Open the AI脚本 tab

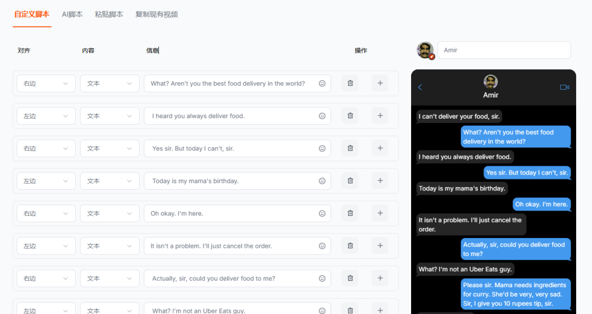click(72, 14)
